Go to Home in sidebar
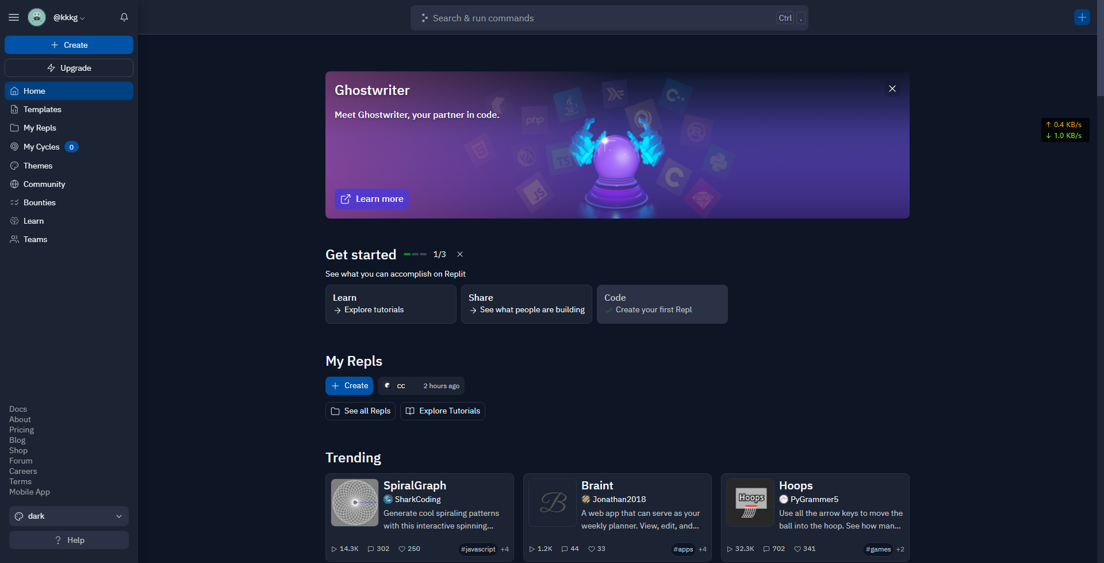The width and height of the screenshot is (1104, 563). pyautogui.click(x=69, y=91)
